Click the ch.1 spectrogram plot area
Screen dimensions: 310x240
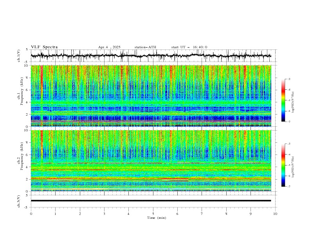[151, 96]
